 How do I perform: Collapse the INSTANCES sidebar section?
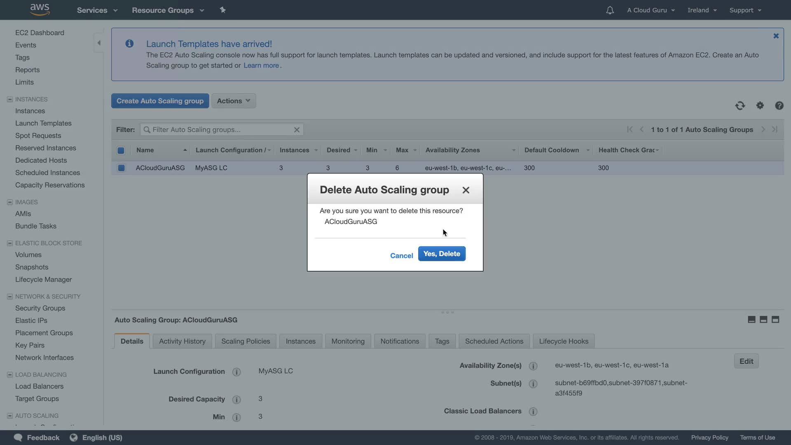(x=10, y=99)
